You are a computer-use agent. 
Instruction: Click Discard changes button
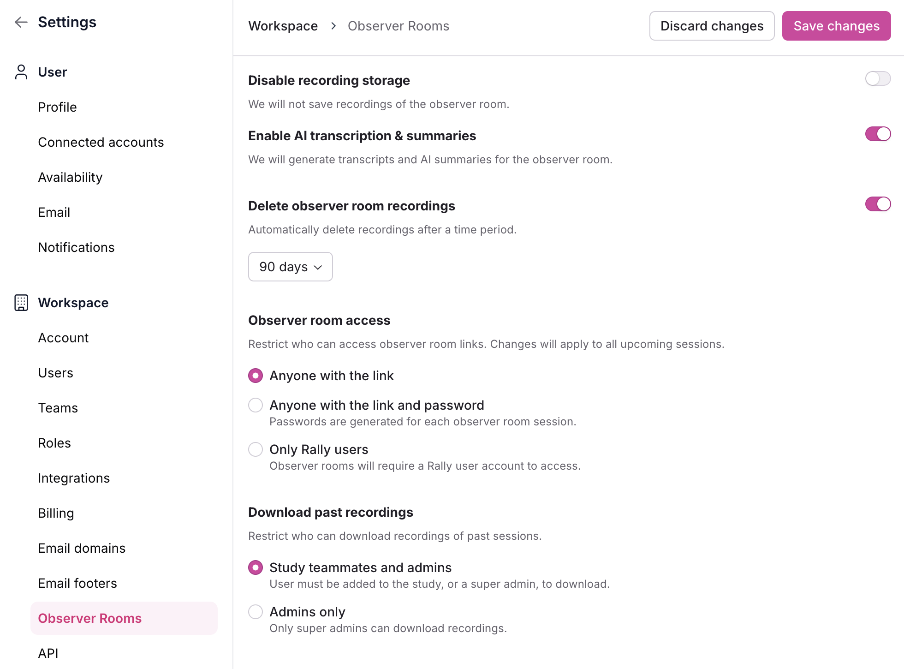coord(712,26)
